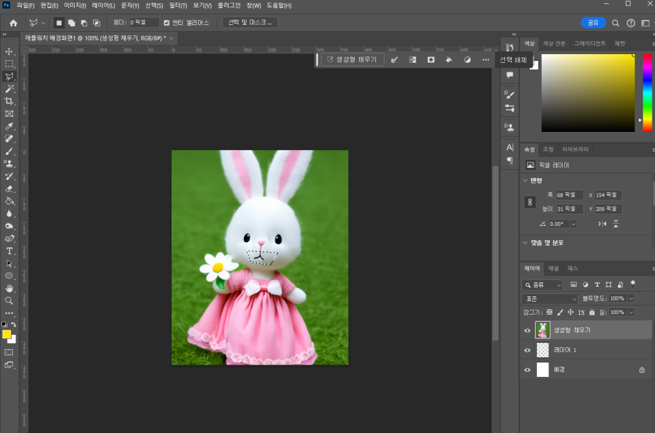
Task: Open the 종류 layer filter dropdown
Action: pyautogui.click(x=542, y=285)
